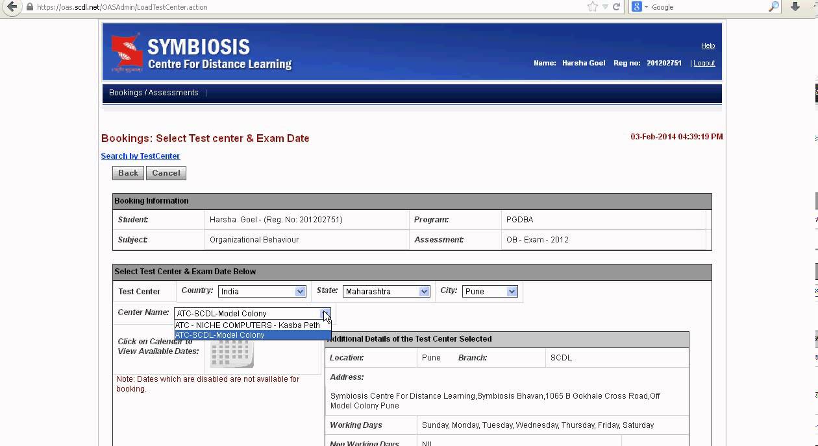This screenshot has width=818, height=446.
Task: Collapse the Center Name dropdown
Action: tap(326, 314)
